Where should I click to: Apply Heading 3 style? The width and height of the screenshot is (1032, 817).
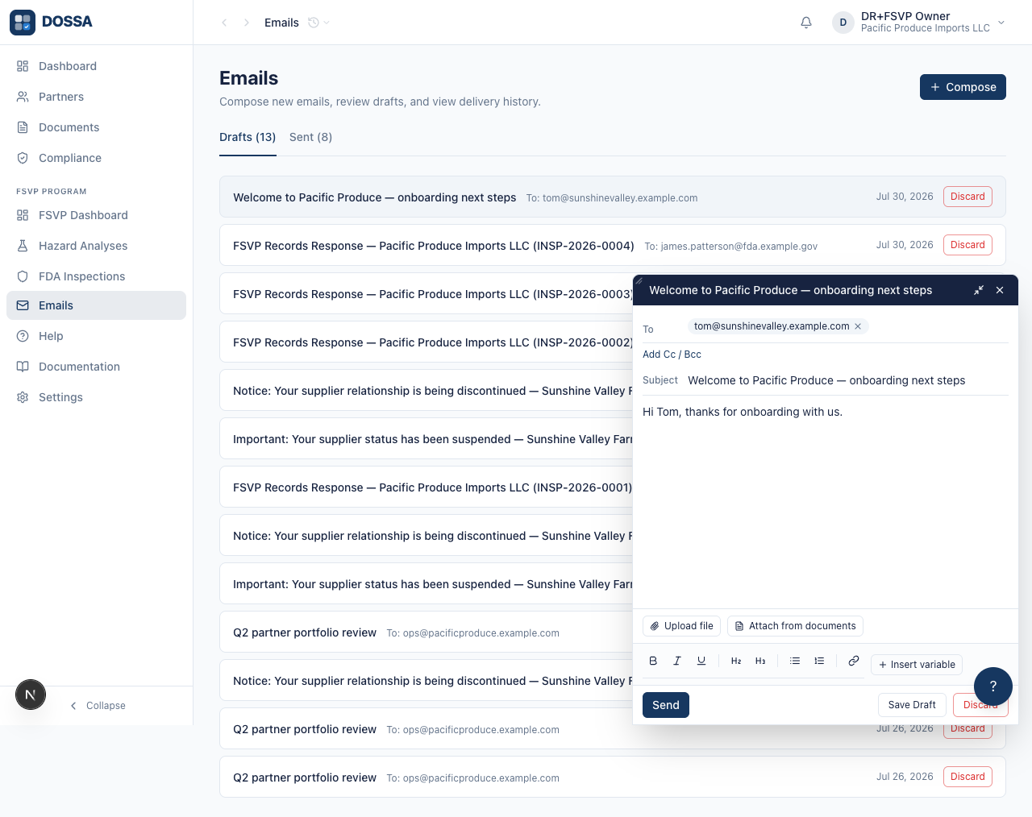[760, 661]
